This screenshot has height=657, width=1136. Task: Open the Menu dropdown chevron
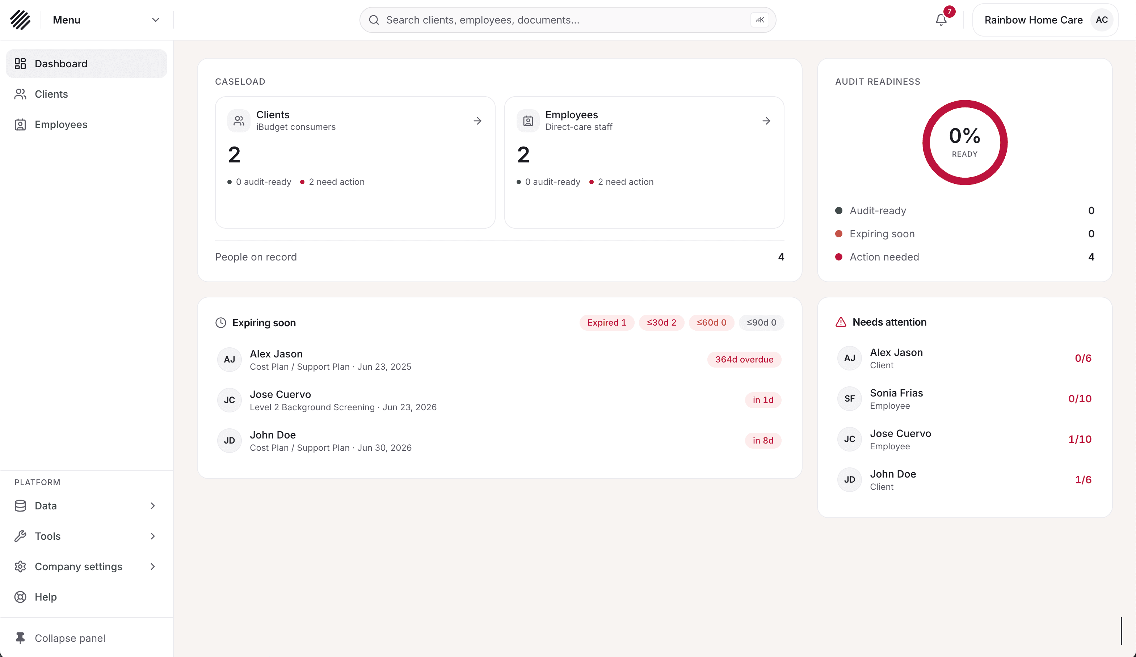tap(156, 20)
